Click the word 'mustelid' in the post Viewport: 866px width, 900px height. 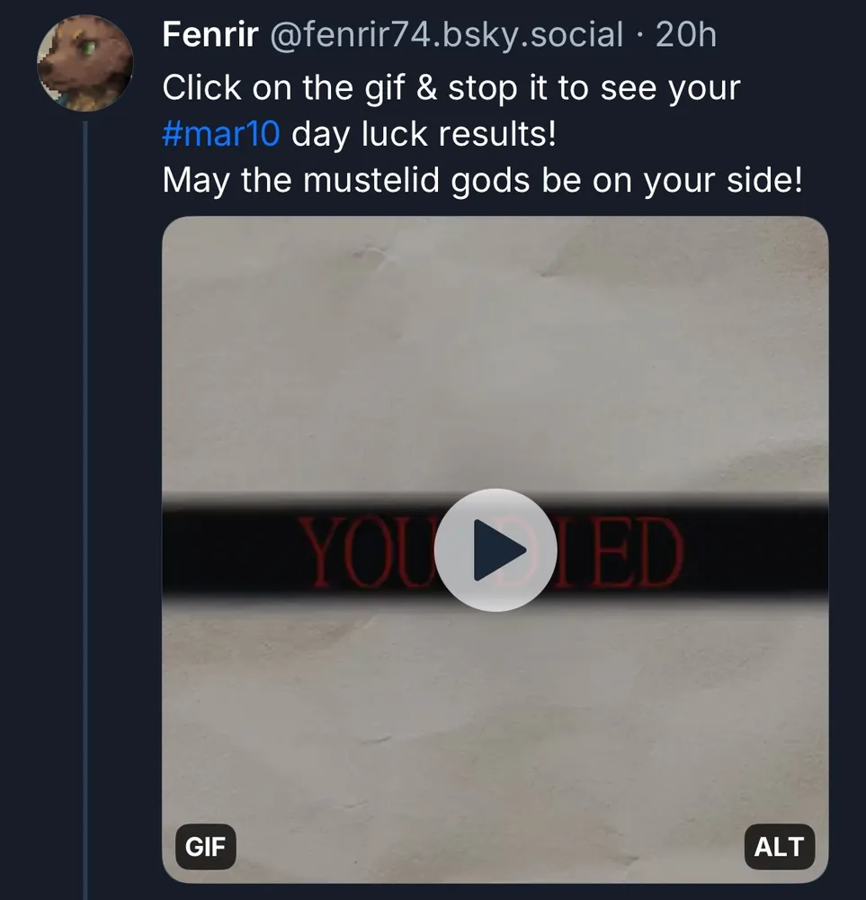pyautogui.click(x=372, y=182)
